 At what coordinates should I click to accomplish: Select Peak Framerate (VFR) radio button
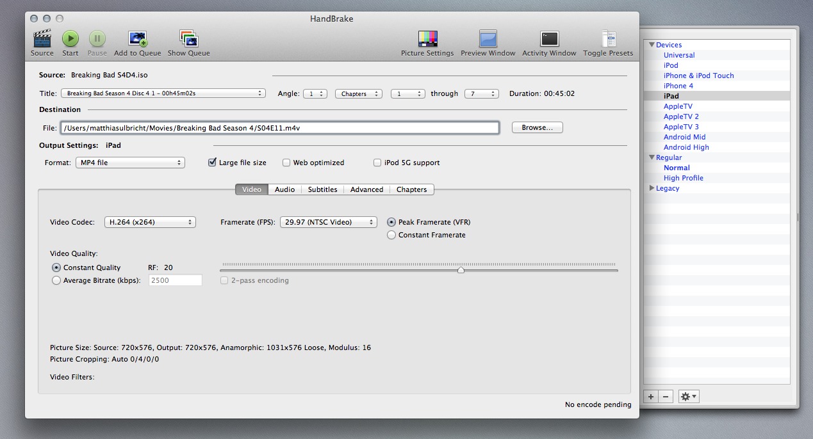coord(391,222)
